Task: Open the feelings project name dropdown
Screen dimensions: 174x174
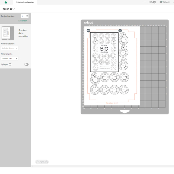Action: [9, 9]
